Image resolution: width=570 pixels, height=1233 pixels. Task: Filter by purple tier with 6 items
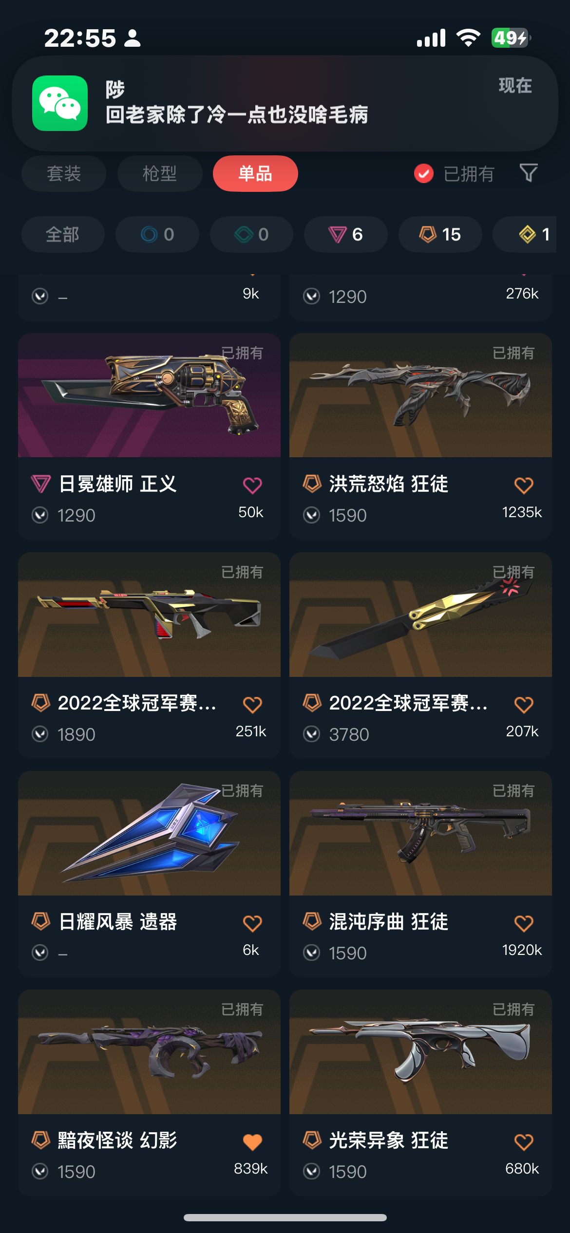346,234
